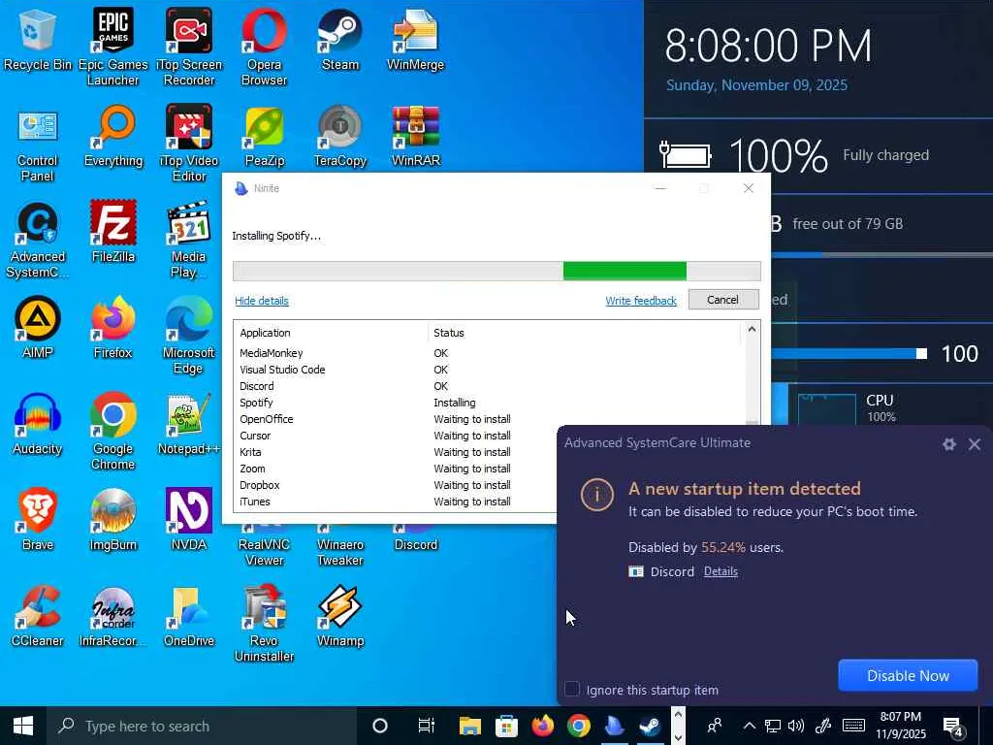Screen dimensions: 993x745
Task: Open the Control Panel desktop icon
Action: coord(38,144)
